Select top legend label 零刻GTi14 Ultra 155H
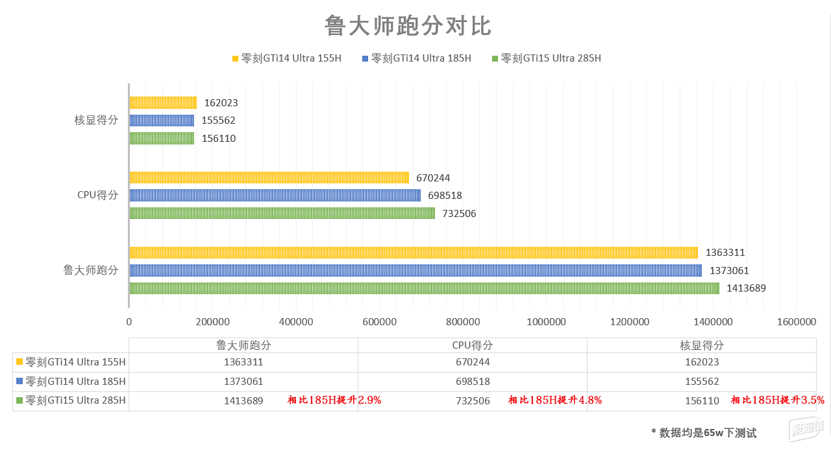This screenshot has height=449, width=831. click(x=291, y=58)
